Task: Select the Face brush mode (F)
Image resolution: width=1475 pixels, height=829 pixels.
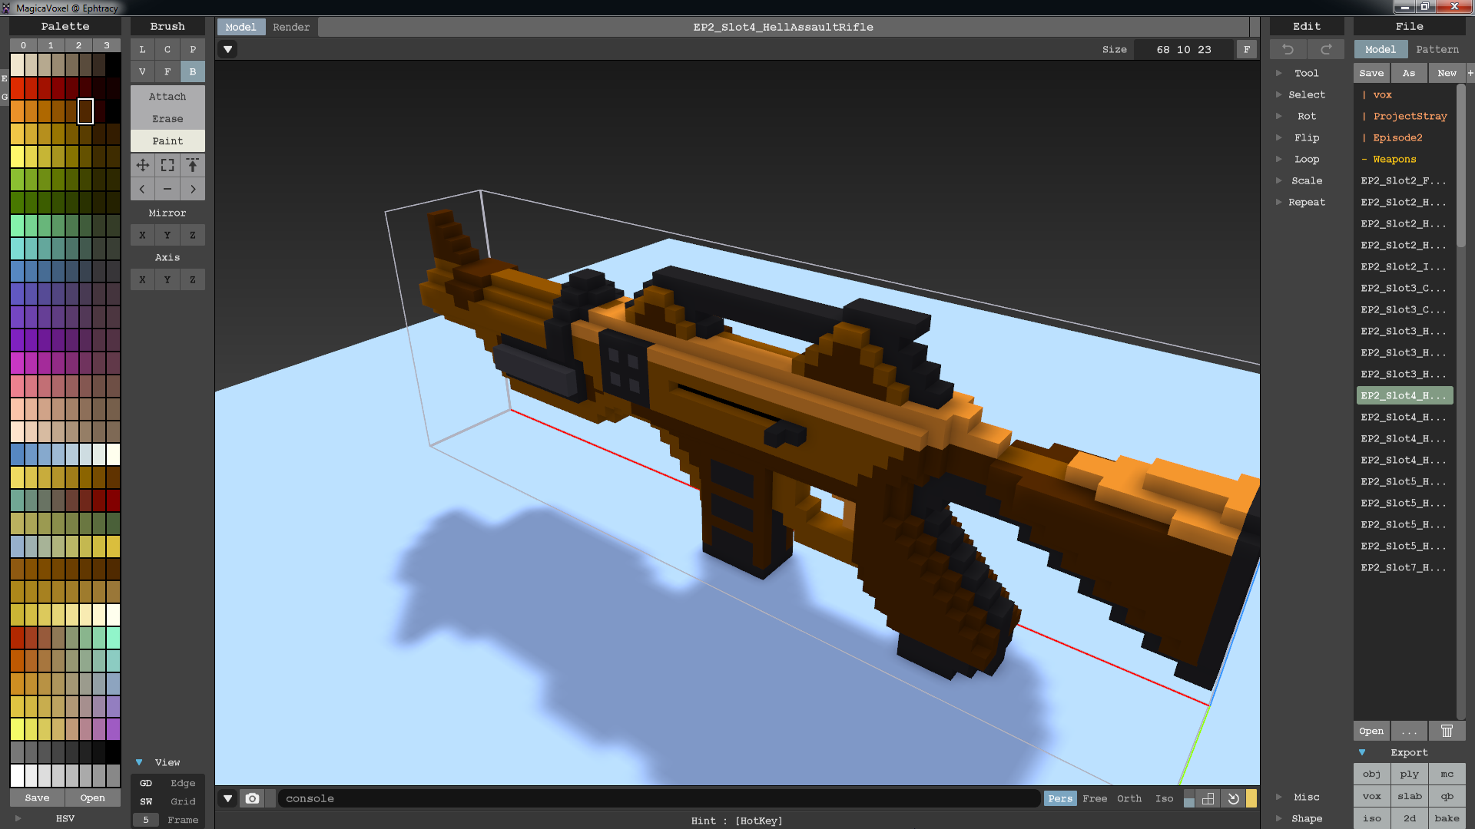Action: (167, 71)
